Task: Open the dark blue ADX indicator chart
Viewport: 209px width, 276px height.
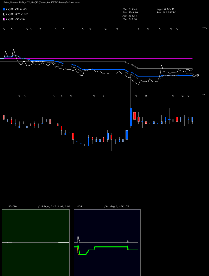Action: pyautogui.click(x=107, y=243)
